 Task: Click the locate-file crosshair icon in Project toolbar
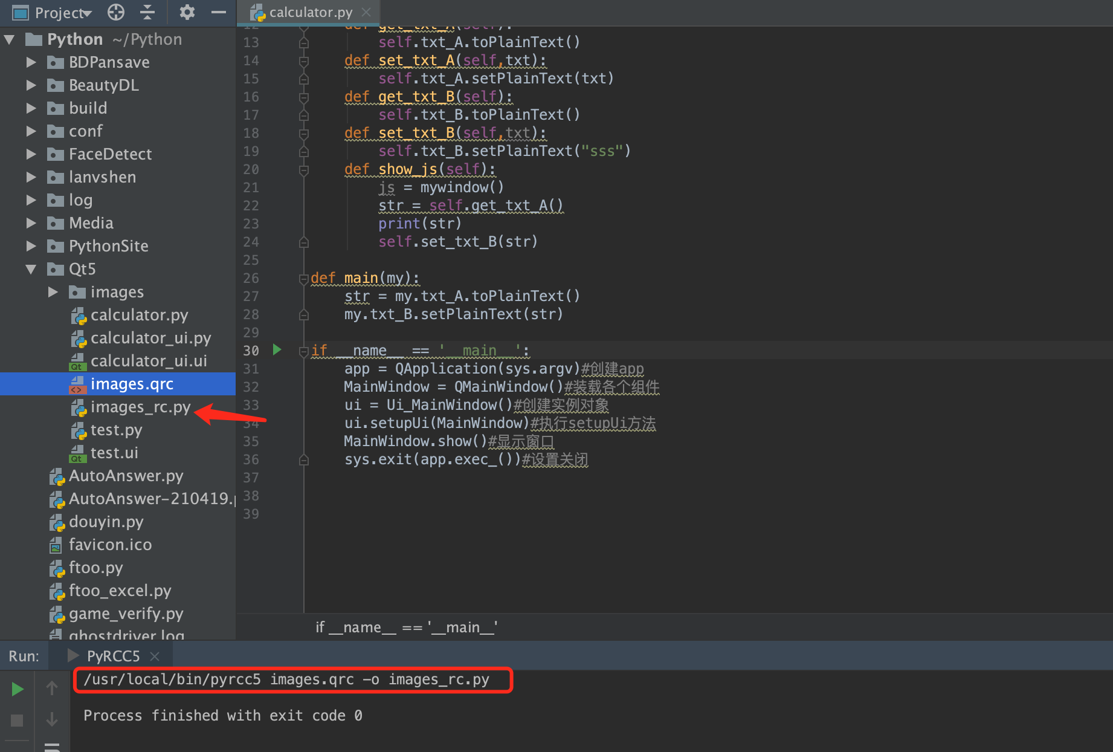coord(115,12)
